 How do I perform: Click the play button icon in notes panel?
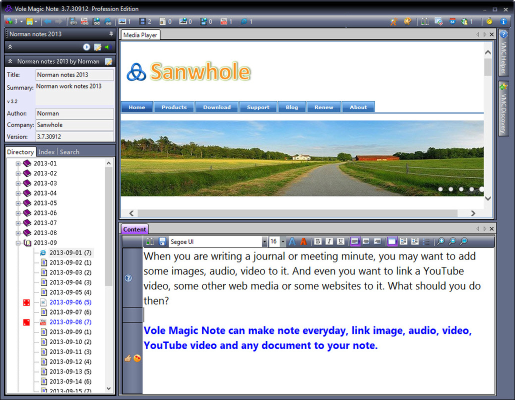(86, 47)
